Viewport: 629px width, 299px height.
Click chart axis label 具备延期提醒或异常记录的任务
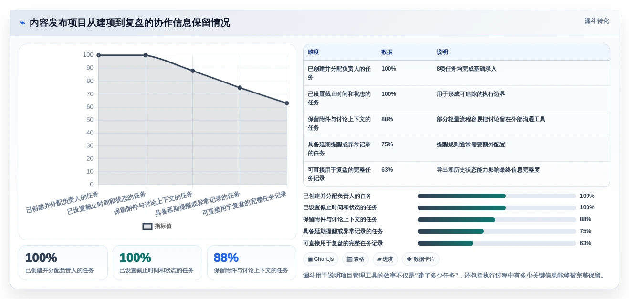tap(197, 204)
